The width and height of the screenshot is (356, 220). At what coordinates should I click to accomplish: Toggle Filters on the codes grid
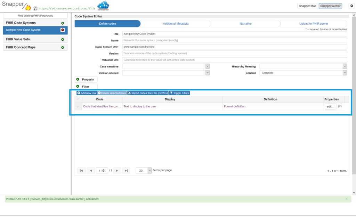pyautogui.click(x=179, y=93)
